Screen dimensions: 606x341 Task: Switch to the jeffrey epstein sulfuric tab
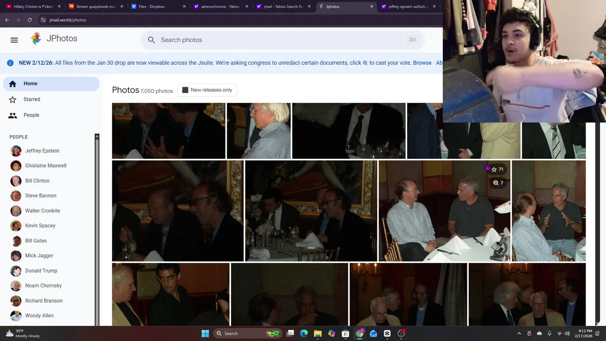click(408, 7)
